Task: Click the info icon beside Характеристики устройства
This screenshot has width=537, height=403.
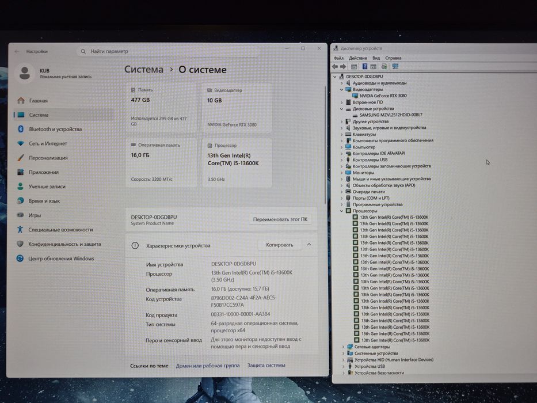Action: pyautogui.click(x=135, y=245)
